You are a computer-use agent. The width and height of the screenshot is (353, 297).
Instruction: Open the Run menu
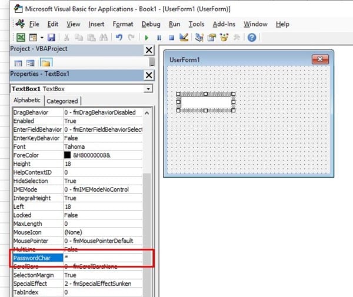click(x=175, y=24)
